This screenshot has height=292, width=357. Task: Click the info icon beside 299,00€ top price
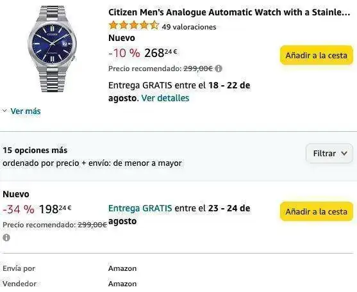click(219, 69)
